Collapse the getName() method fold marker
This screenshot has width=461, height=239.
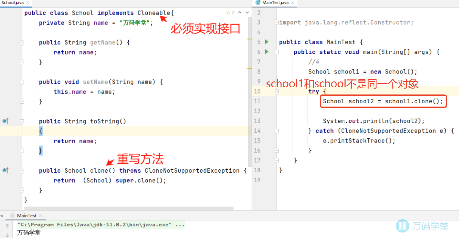22,43
